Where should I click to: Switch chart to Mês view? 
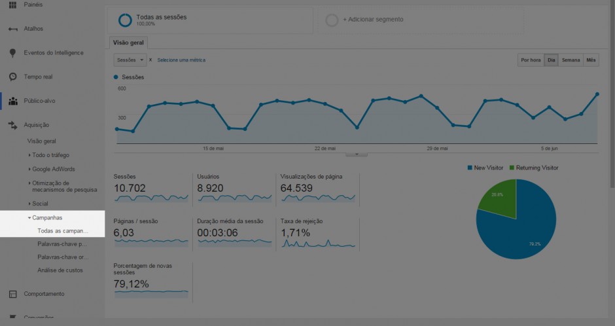[x=591, y=60]
